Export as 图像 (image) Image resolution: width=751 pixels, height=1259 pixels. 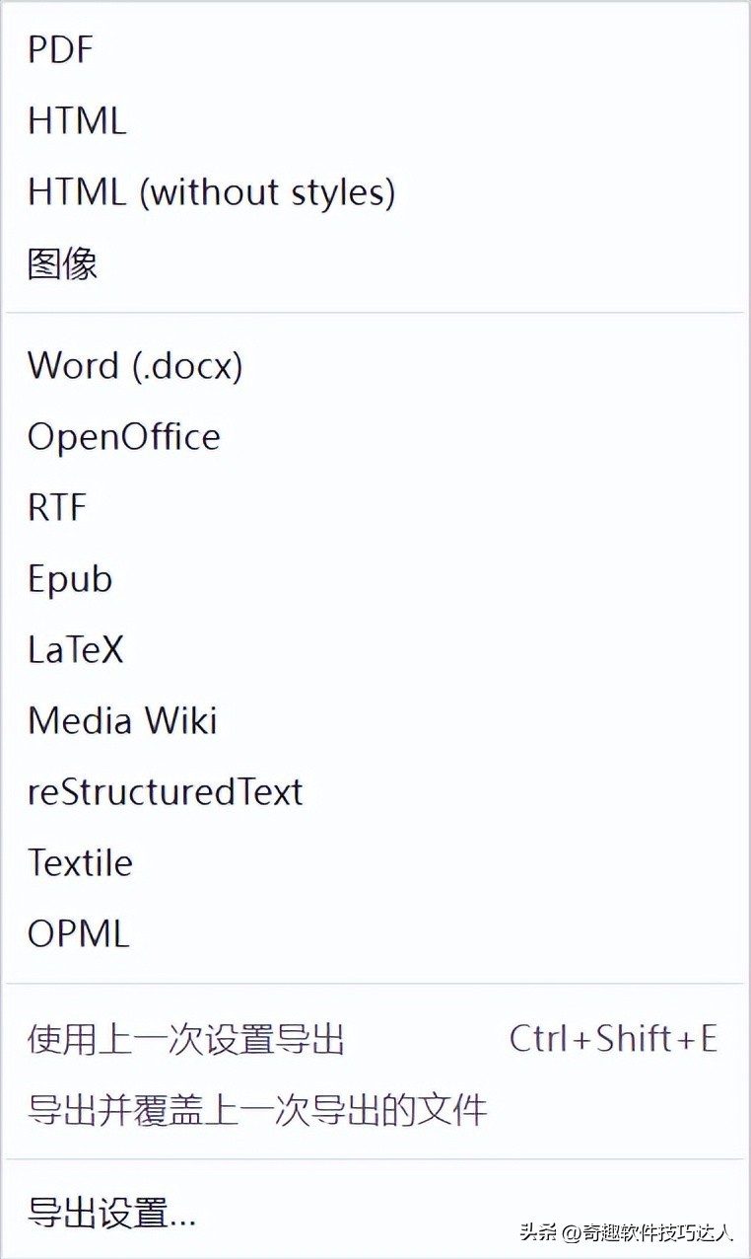(62, 263)
